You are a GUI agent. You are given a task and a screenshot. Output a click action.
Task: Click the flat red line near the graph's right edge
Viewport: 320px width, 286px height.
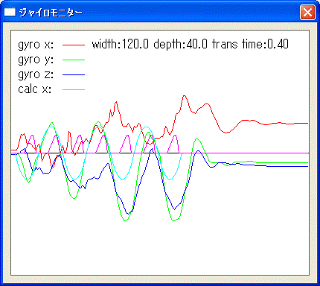click(292, 124)
